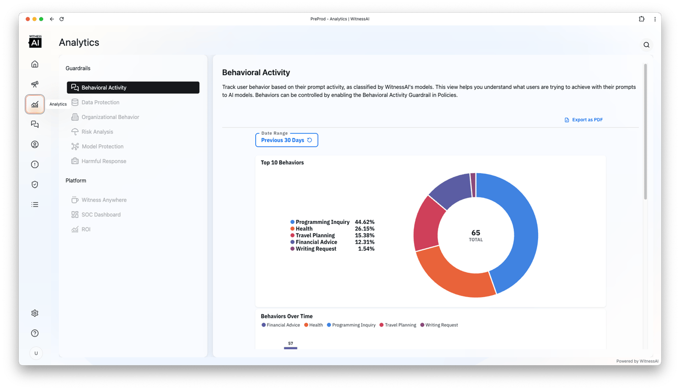Click the search magnifier icon

point(646,45)
